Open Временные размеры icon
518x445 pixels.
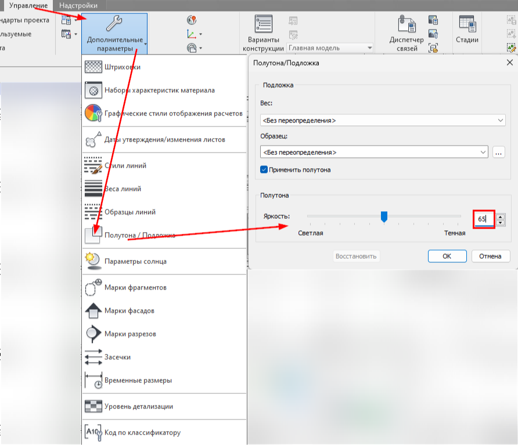[93, 380]
